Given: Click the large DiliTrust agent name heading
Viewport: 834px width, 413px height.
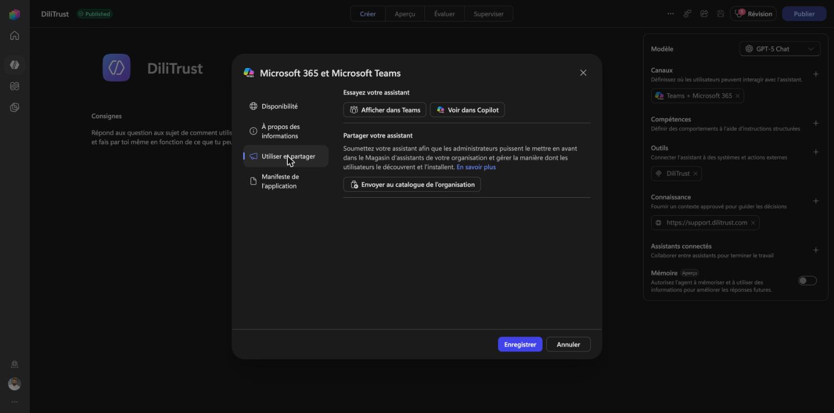Looking at the screenshot, I should 175,68.
